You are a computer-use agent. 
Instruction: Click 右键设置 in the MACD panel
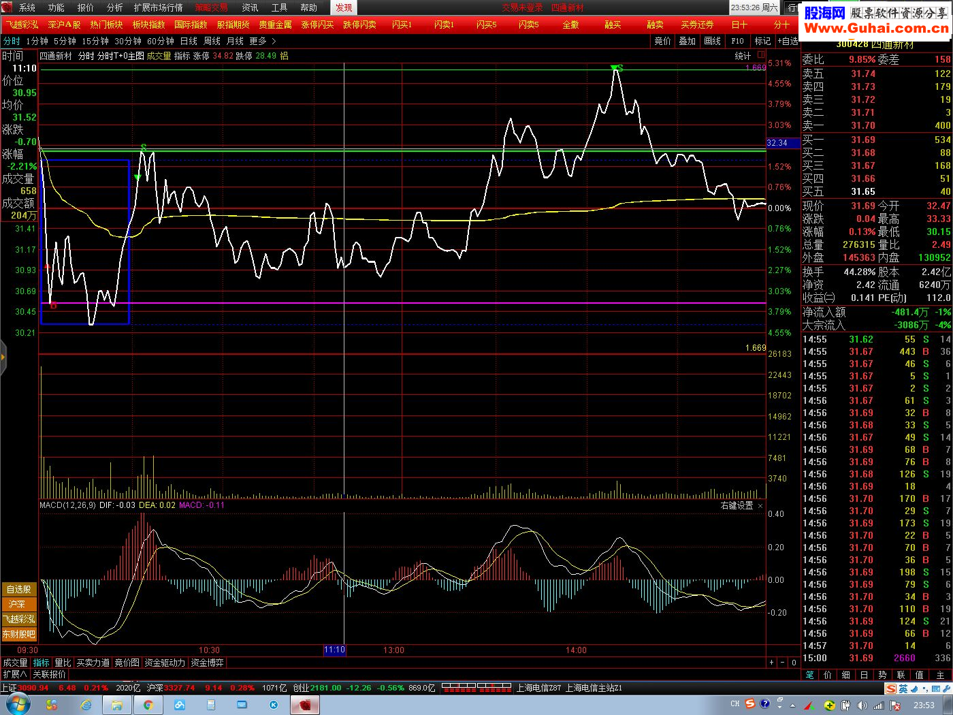click(x=737, y=506)
